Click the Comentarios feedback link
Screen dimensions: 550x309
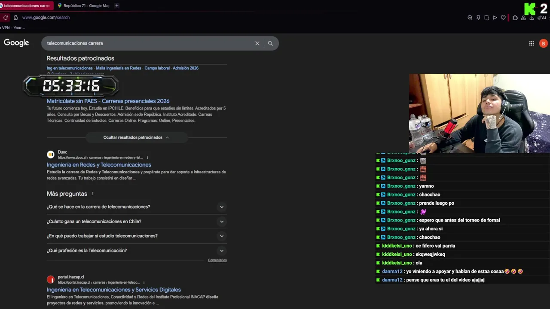coord(217,260)
